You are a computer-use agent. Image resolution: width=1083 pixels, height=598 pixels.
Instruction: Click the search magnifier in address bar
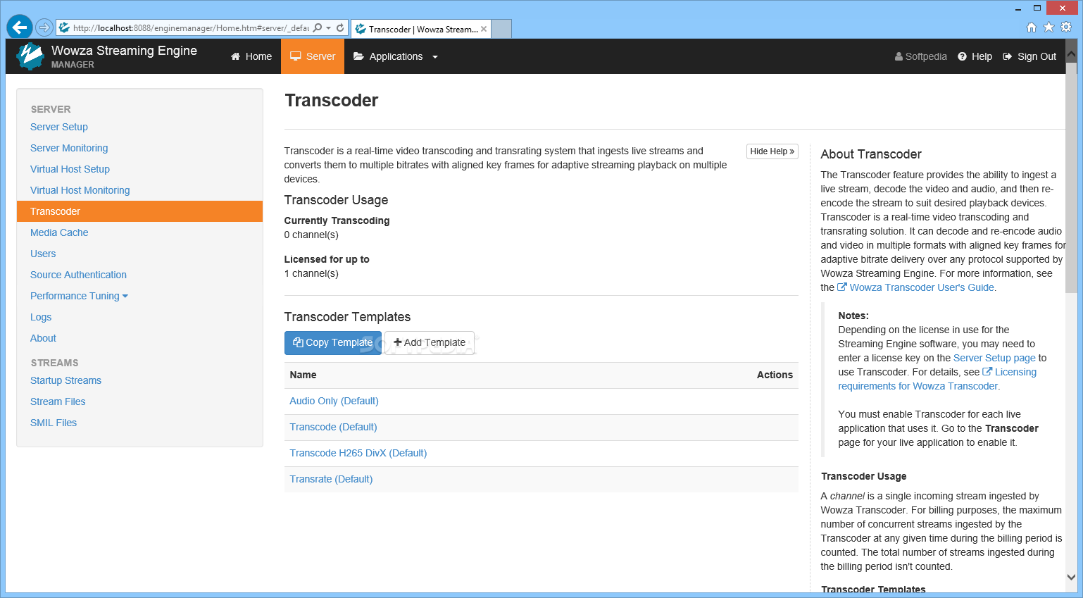pos(318,28)
